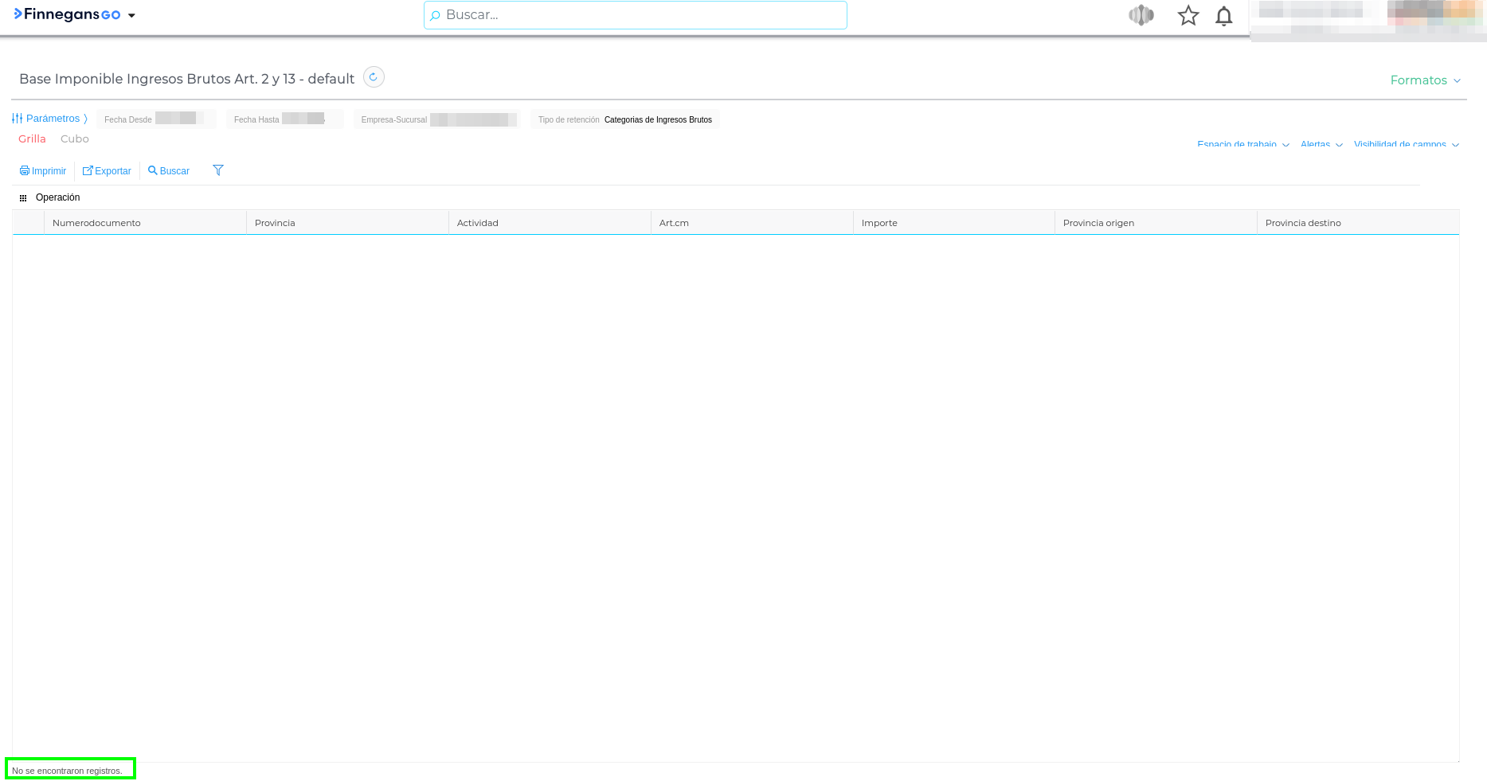Open the notifications bell

point(1223,16)
